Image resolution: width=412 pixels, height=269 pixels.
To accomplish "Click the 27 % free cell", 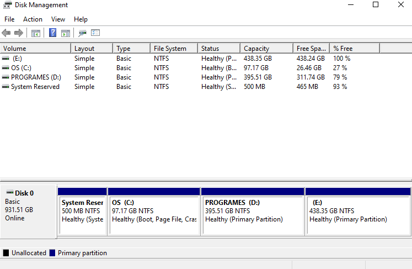I will [x=340, y=68].
